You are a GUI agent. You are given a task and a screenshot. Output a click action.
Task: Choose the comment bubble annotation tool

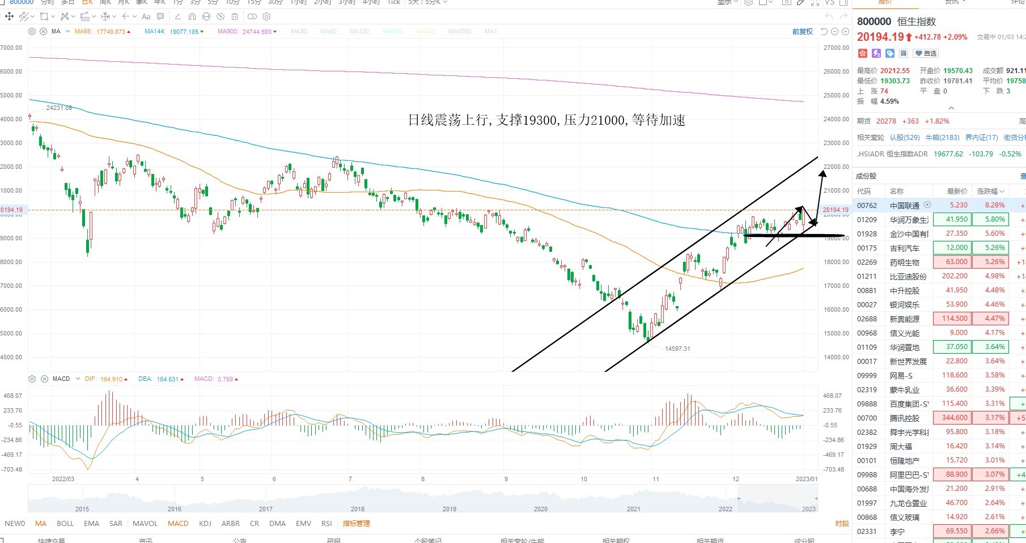point(161,16)
